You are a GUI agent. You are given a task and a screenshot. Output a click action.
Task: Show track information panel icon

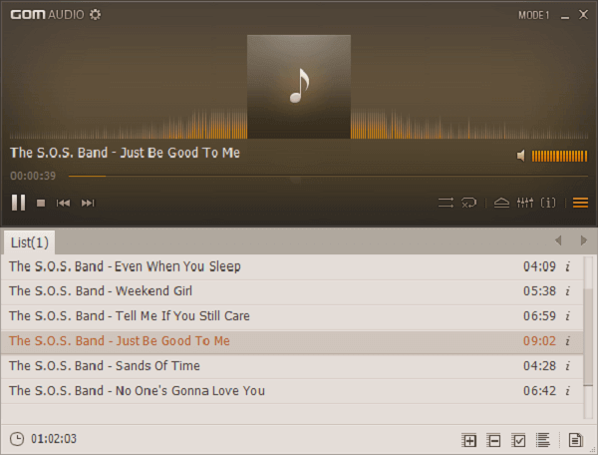click(548, 203)
